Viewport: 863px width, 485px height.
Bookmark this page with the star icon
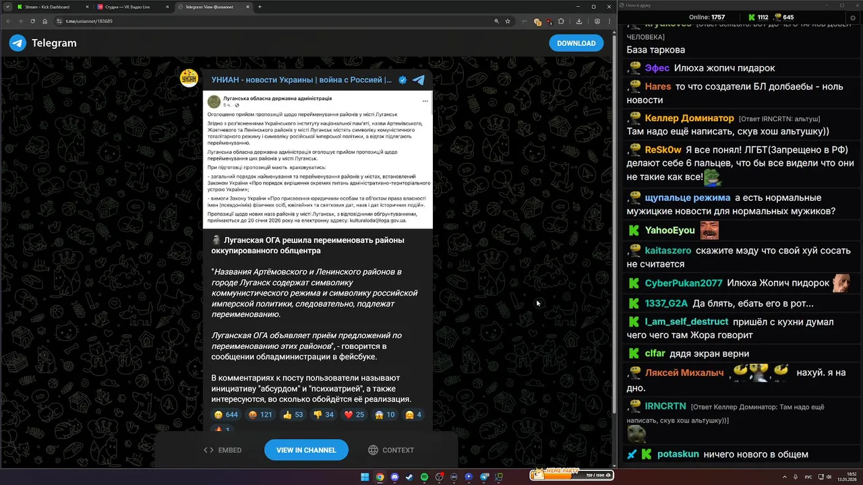[508, 21]
